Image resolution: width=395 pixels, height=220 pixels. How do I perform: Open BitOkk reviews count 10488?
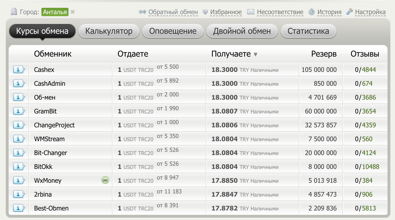pyautogui.click(x=371, y=167)
